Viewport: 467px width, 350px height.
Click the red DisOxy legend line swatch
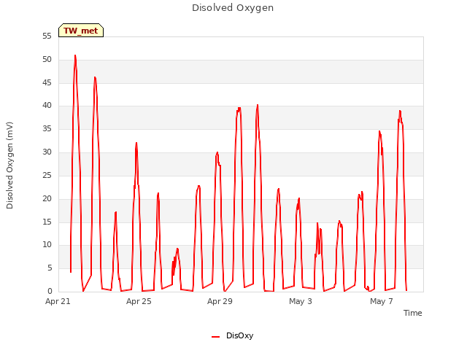pyautogui.click(x=215, y=337)
